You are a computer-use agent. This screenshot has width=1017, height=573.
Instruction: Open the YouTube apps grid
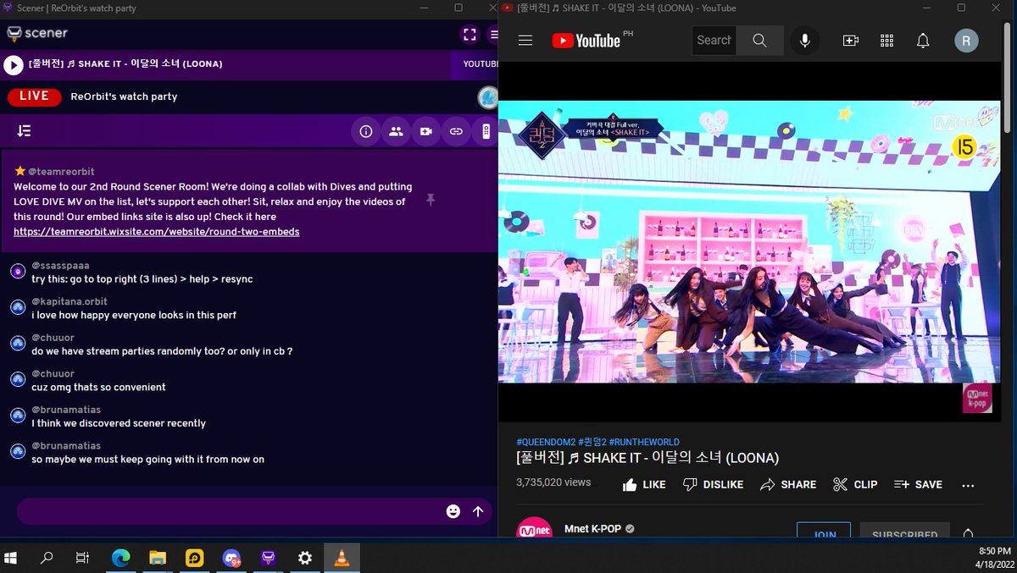tap(886, 41)
